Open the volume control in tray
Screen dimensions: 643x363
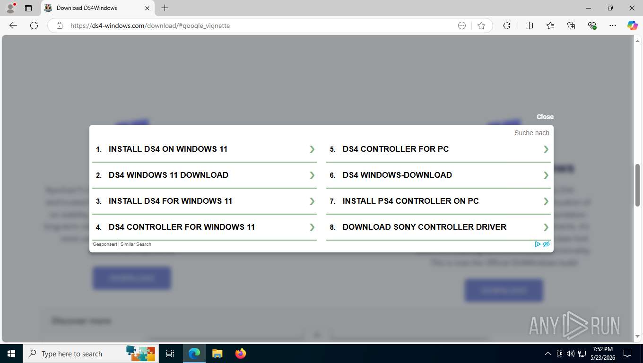571,354
